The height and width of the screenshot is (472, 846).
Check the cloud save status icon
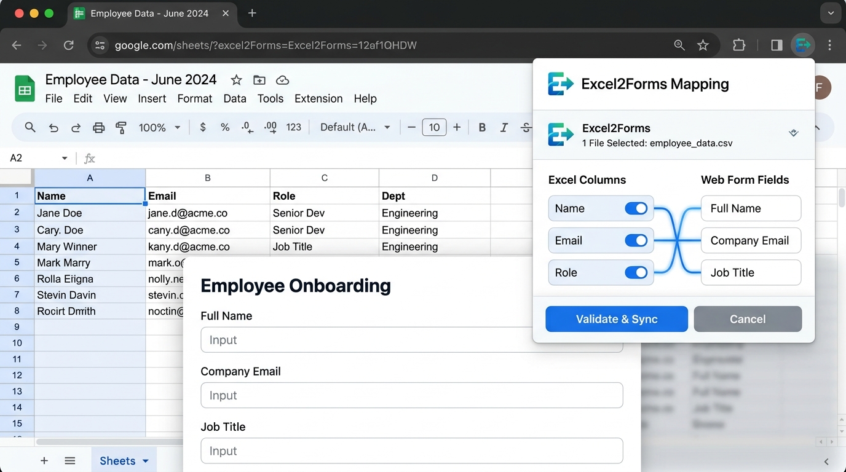283,80
